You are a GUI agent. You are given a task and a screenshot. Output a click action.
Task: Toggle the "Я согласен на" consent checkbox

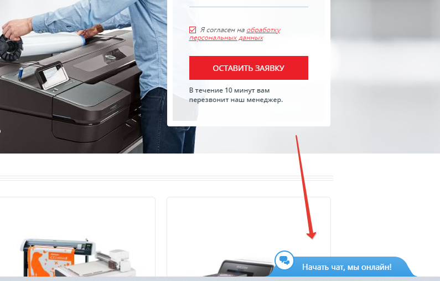pyautogui.click(x=193, y=30)
